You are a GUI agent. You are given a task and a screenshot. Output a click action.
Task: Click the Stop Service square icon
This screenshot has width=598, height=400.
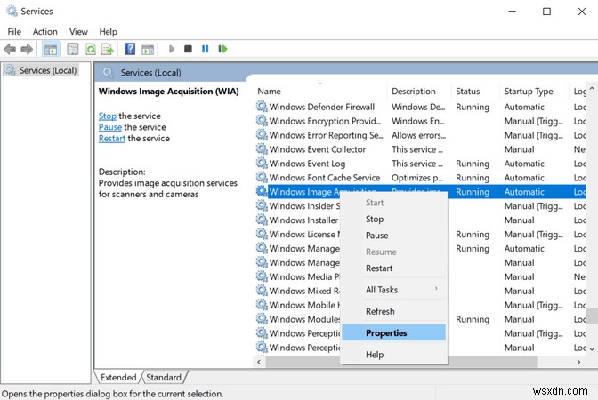[x=188, y=49]
